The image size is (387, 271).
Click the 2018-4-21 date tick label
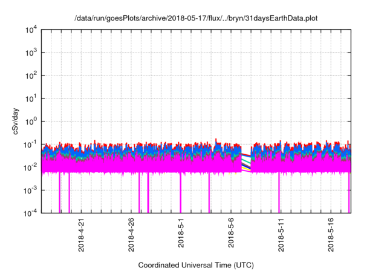[x=81, y=235]
